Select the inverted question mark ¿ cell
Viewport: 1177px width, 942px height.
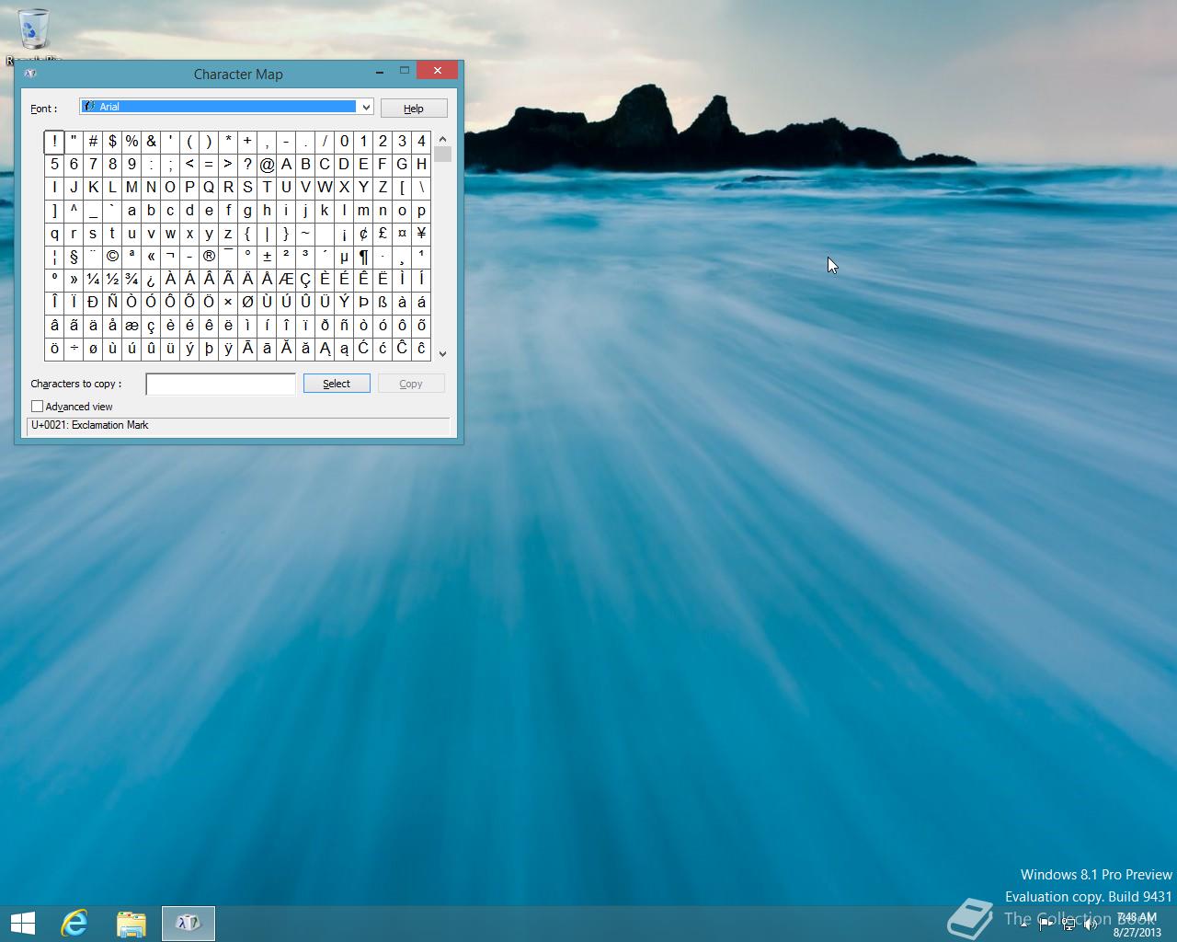click(151, 280)
